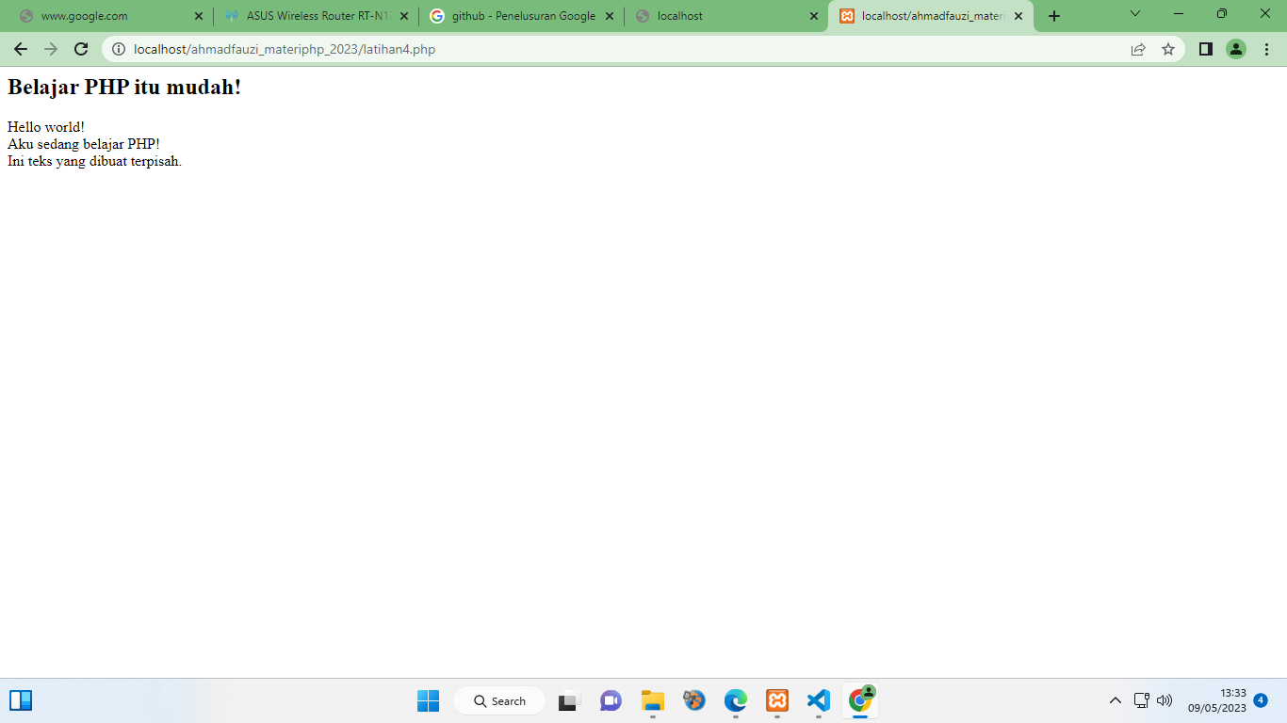The width and height of the screenshot is (1287, 723).
Task: Launch Visual Studio Code from the taskbar
Action: coord(817,700)
